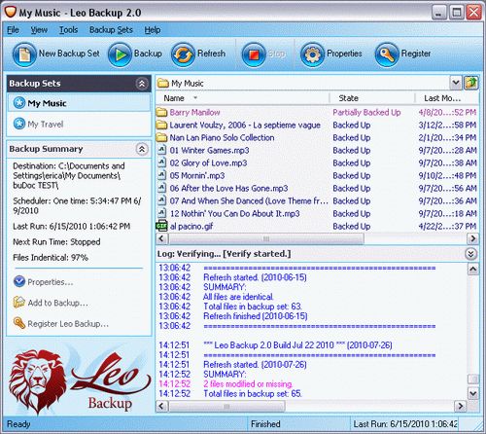This screenshot has height=434, width=486.
Task: Click the file icon for 02 Glory of Love.mp3
Action: (161, 163)
